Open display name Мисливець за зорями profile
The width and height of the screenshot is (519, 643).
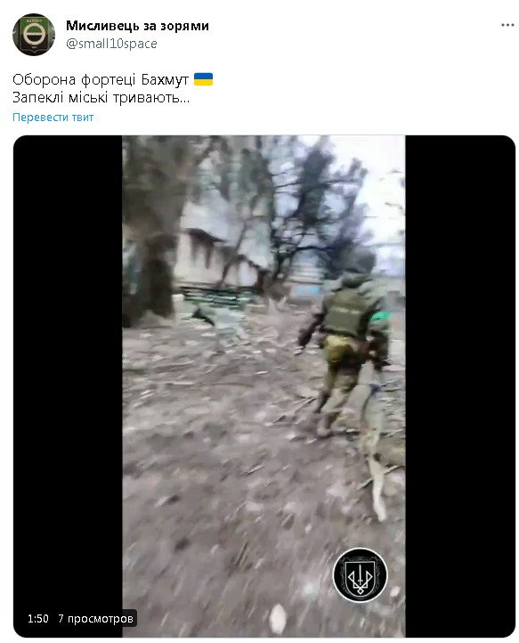tap(137, 26)
